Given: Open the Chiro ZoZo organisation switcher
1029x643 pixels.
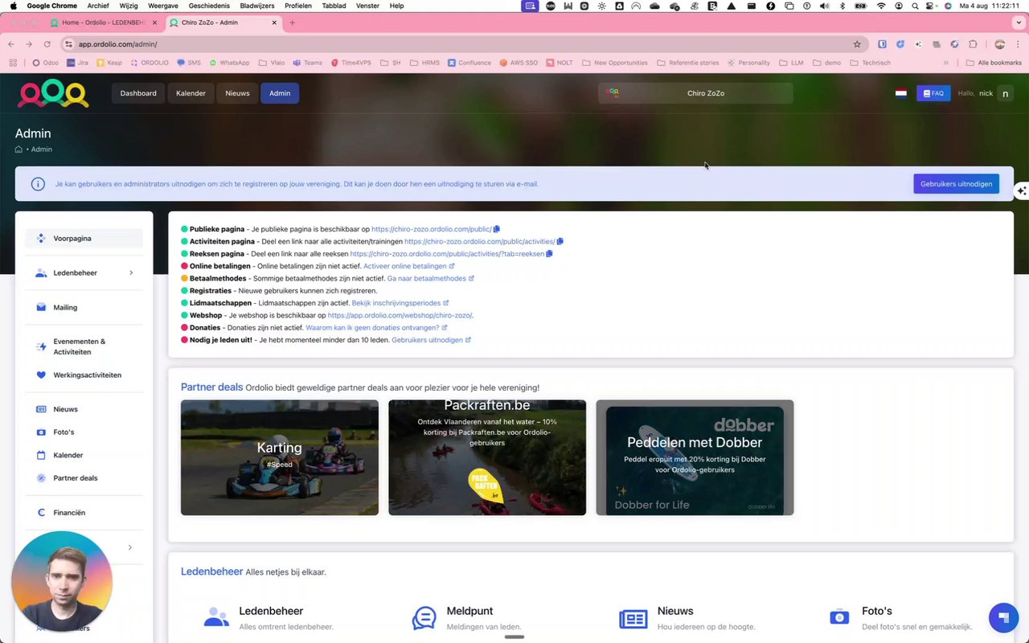Looking at the screenshot, I should [x=696, y=93].
